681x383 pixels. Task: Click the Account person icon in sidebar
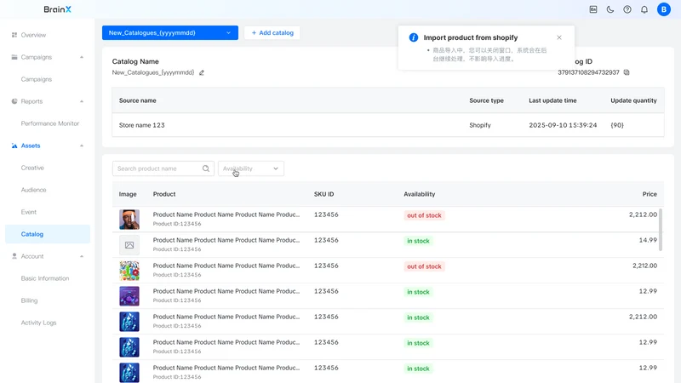point(14,256)
